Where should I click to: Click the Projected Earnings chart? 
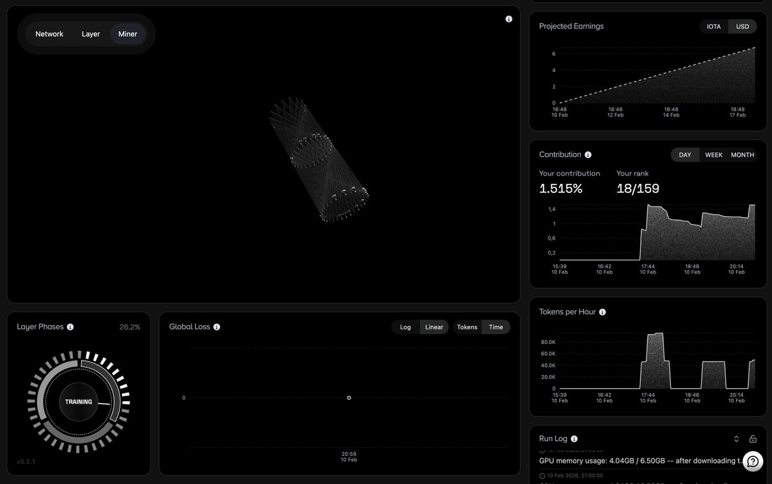click(656, 75)
